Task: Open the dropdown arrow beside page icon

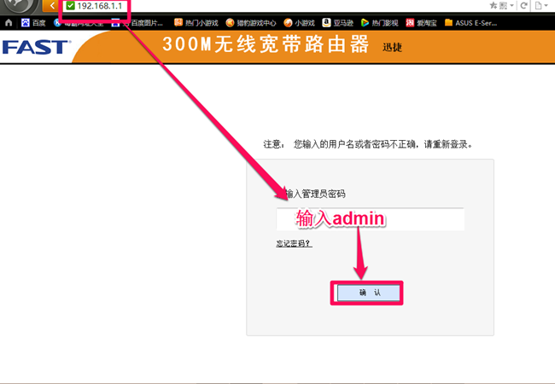Action: tap(546, 6)
